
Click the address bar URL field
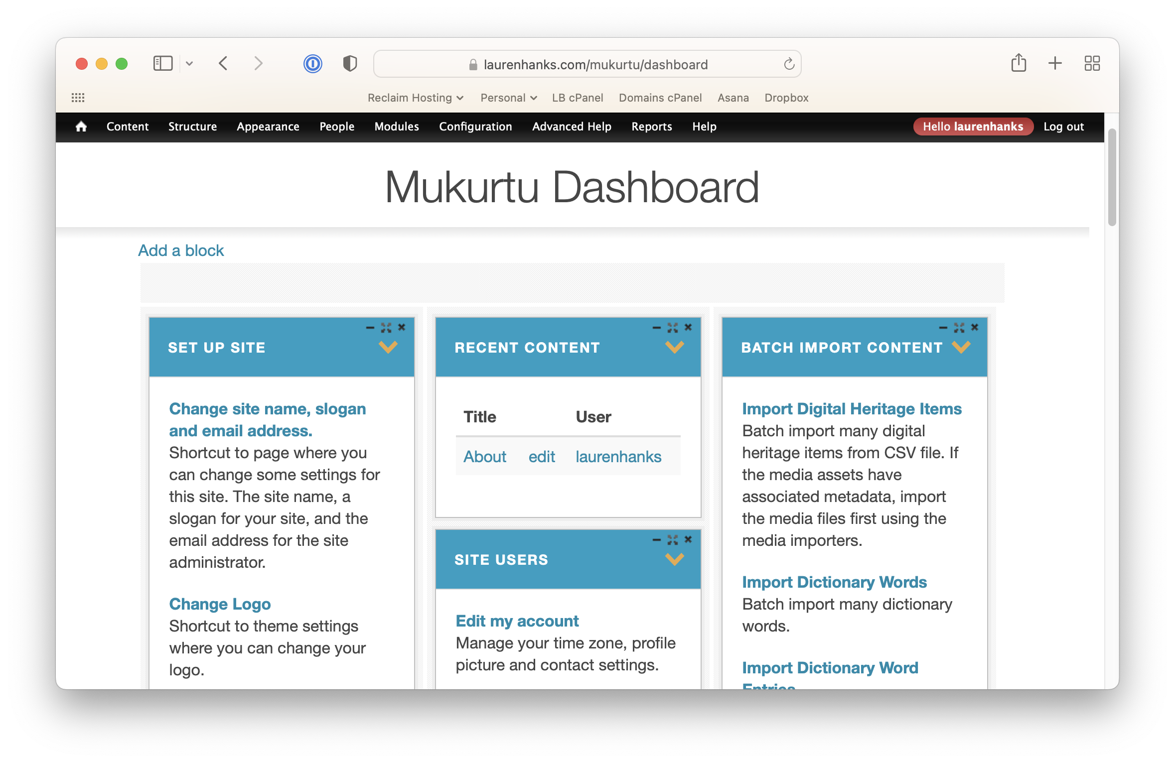click(587, 64)
